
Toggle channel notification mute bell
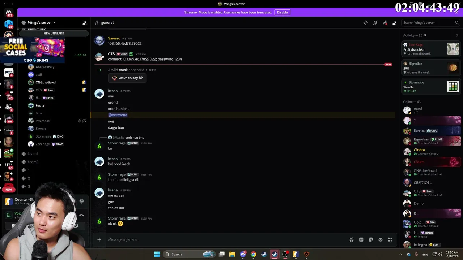(x=375, y=22)
